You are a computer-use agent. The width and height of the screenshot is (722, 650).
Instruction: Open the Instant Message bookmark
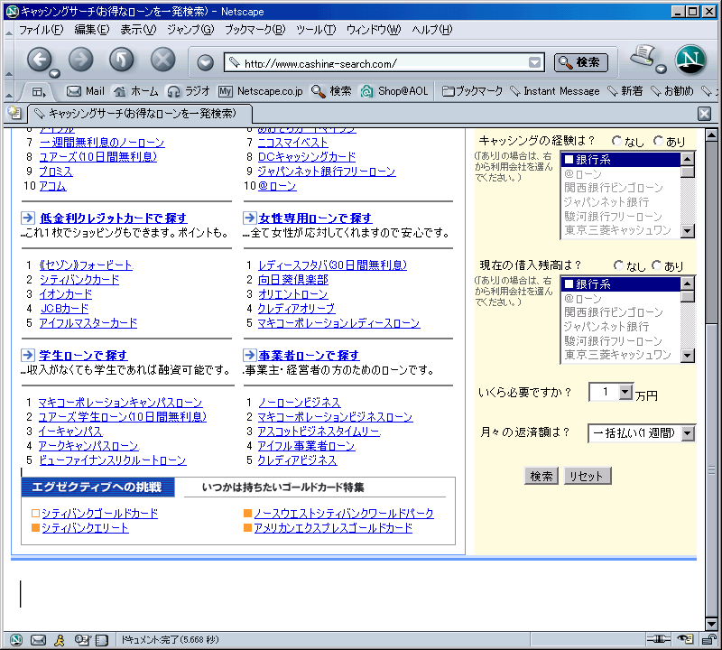point(555,91)
